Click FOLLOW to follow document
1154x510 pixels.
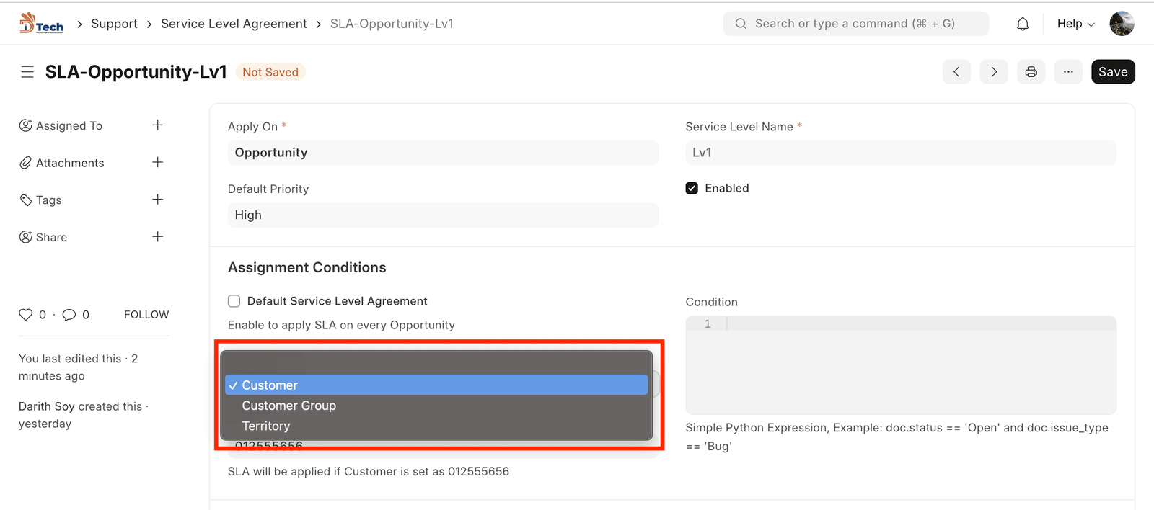(x=146, y=315)
